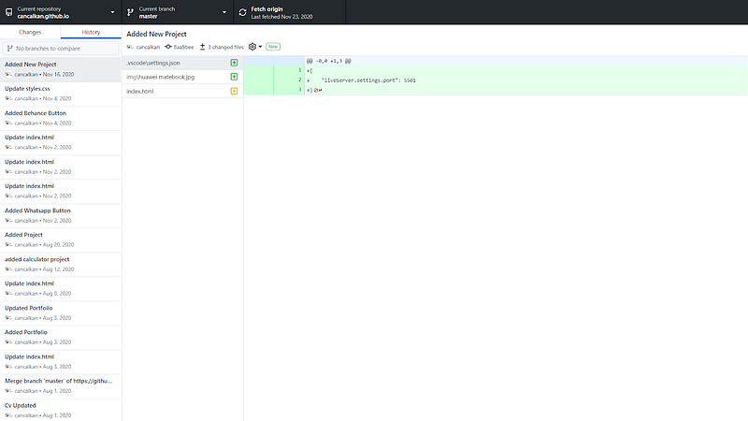This screenshot has width=748, height=421.
Task: Open the Current repository dropdown arrow
Action: click(x=112, y=12)
